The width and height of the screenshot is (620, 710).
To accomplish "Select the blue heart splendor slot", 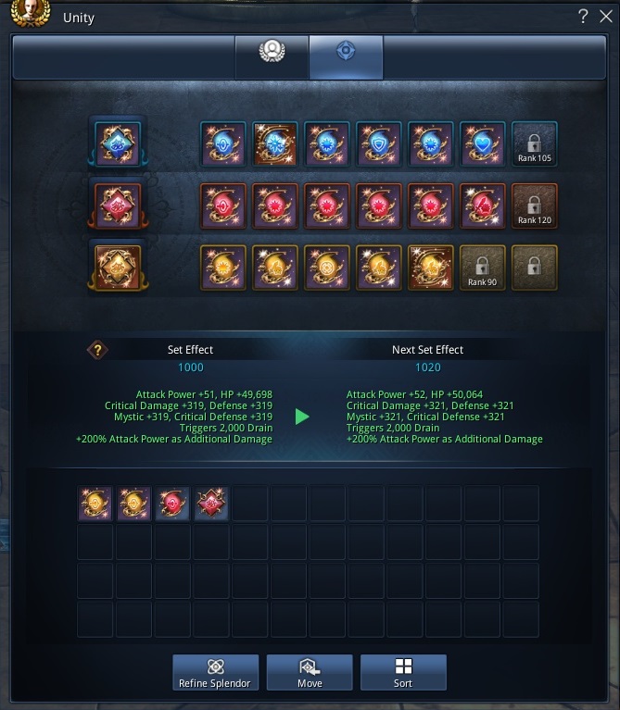I will [483, 144].
